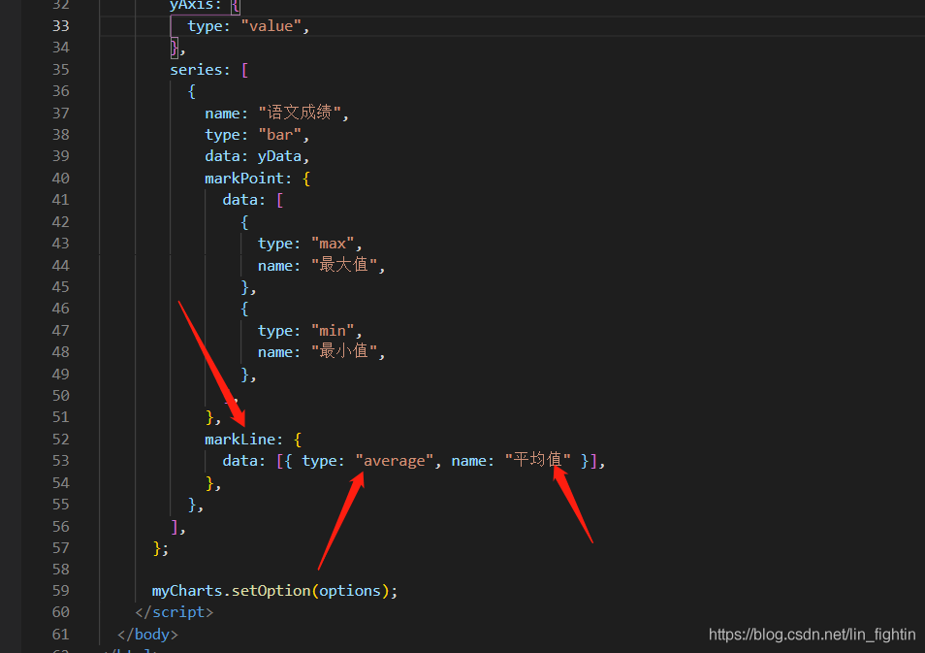925x653 pixels.
Task: Click the "最小值" name string
Action: point(344,352)
